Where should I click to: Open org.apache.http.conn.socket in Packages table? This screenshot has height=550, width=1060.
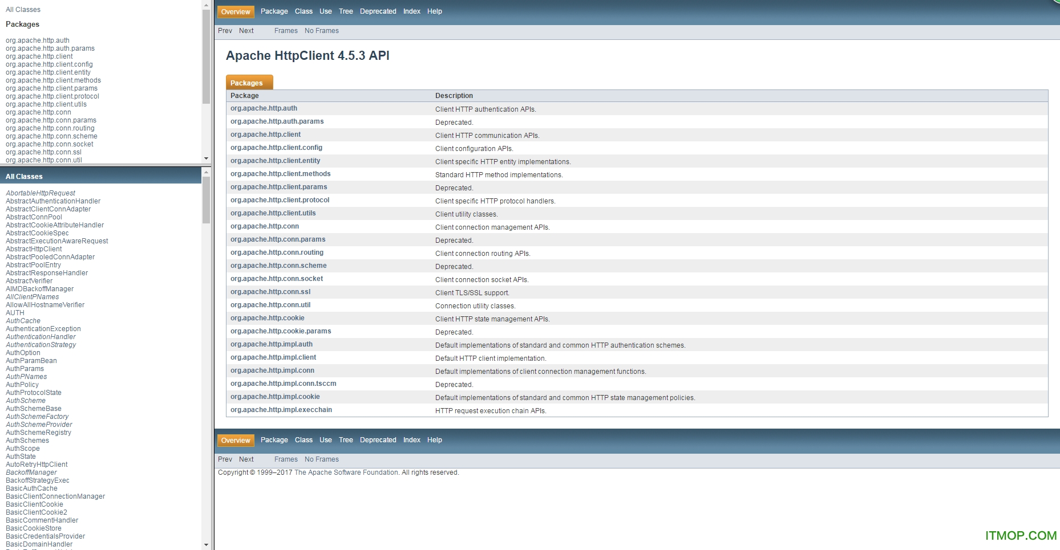coord(277,279)
